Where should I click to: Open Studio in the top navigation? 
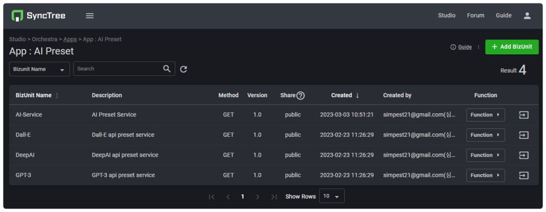tap(447, 16)
